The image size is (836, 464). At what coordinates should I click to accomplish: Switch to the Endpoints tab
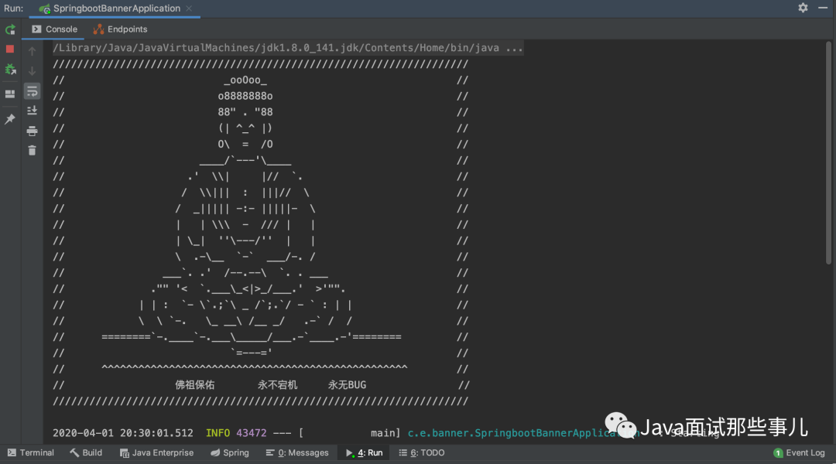coord(121,29)
